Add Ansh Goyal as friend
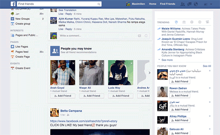This screenshot has width=220, height=135. click(63, 96)
